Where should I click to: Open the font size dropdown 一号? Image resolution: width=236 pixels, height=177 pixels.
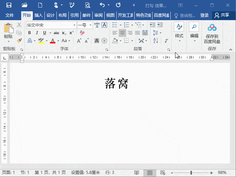pos(90,25)
